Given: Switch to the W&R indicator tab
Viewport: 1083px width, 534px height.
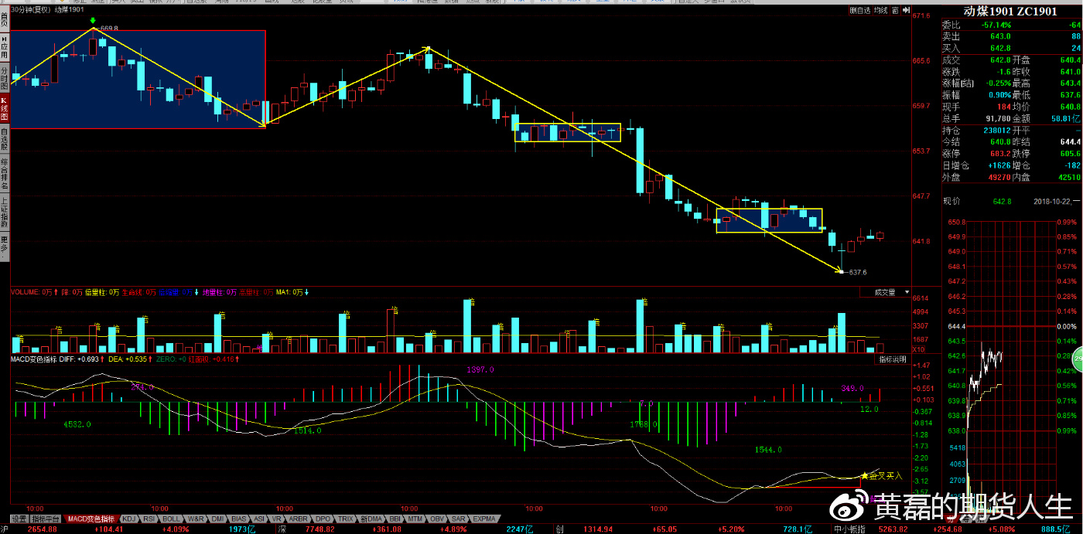Looking at the screenshot, I should pos(196,519).
